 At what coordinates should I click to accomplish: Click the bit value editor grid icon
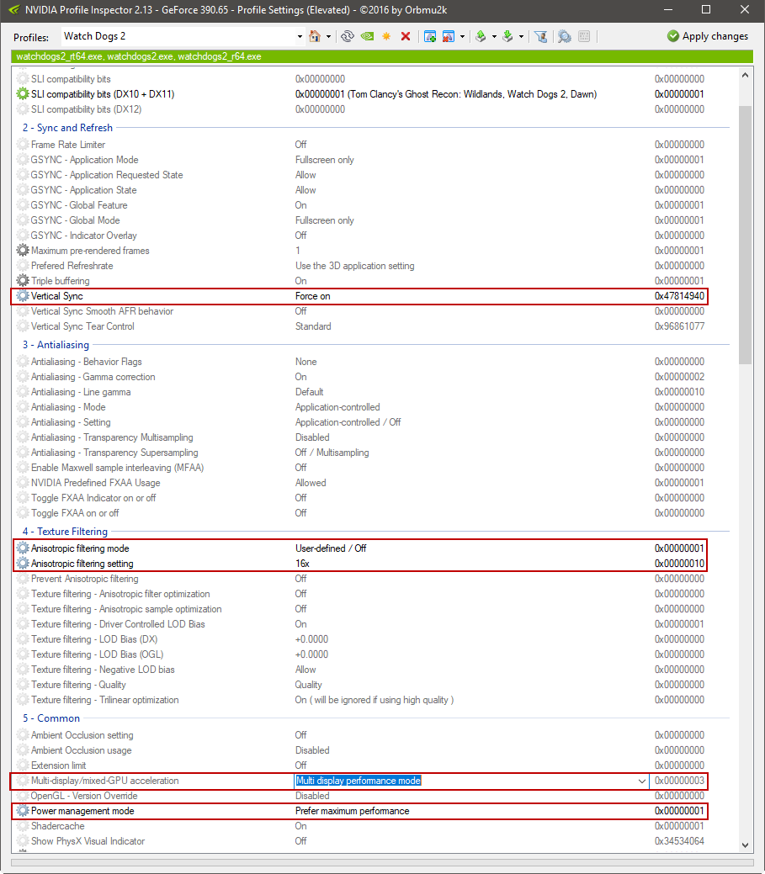(584, 36)
